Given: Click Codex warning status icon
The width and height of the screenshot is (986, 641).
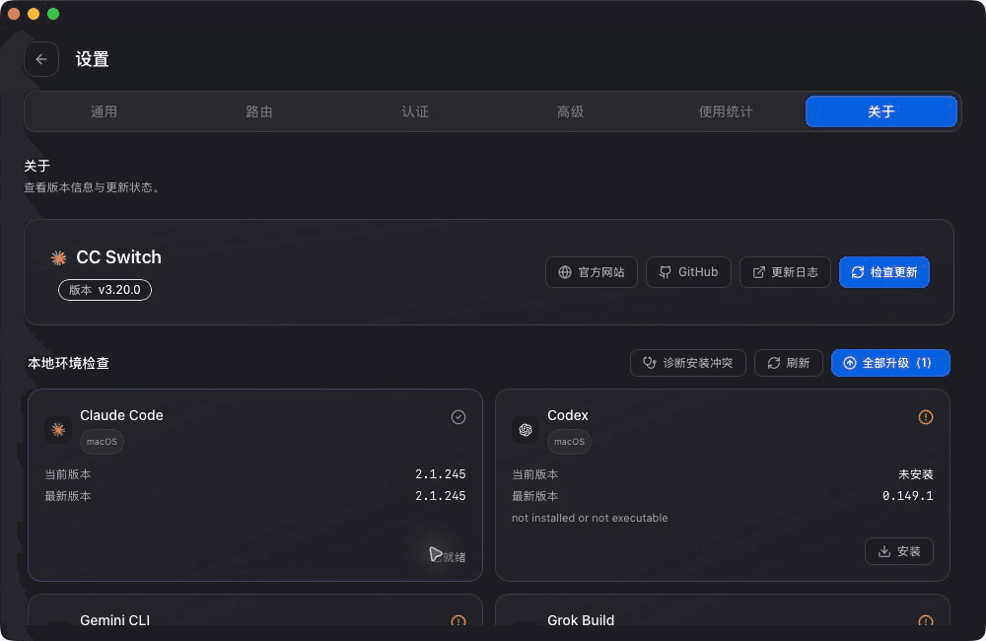Looking at the screenshot, I should point(926,417).
